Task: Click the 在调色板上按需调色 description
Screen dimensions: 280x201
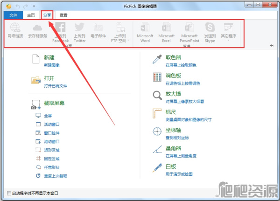Action: (183, 83)
